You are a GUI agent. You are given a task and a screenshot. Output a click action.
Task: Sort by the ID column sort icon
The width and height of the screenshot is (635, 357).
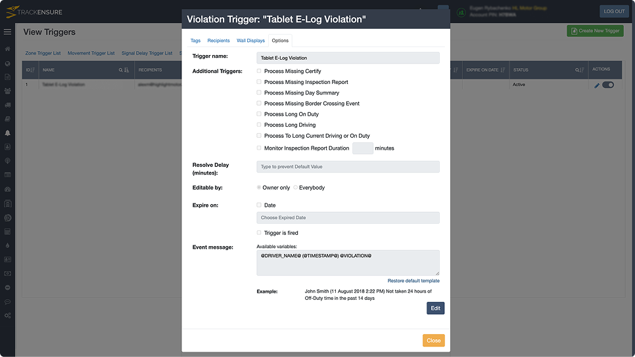coord(32,70)
